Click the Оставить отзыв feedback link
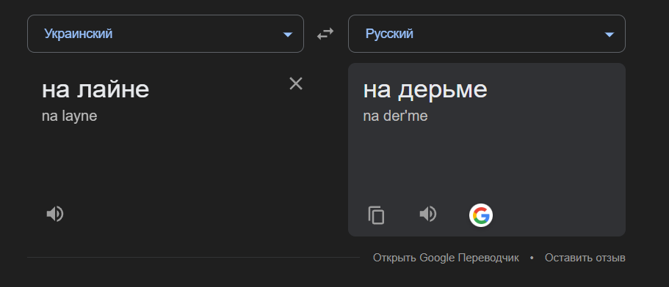Viewport: 669px width, 287px height. (585, 258)
